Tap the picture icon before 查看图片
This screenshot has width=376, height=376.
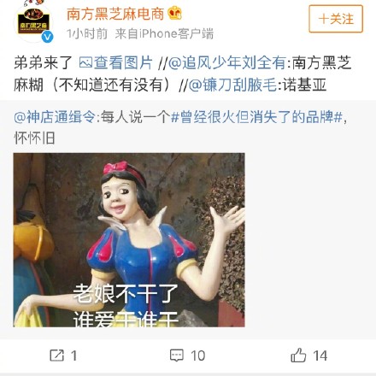(85, 63)
